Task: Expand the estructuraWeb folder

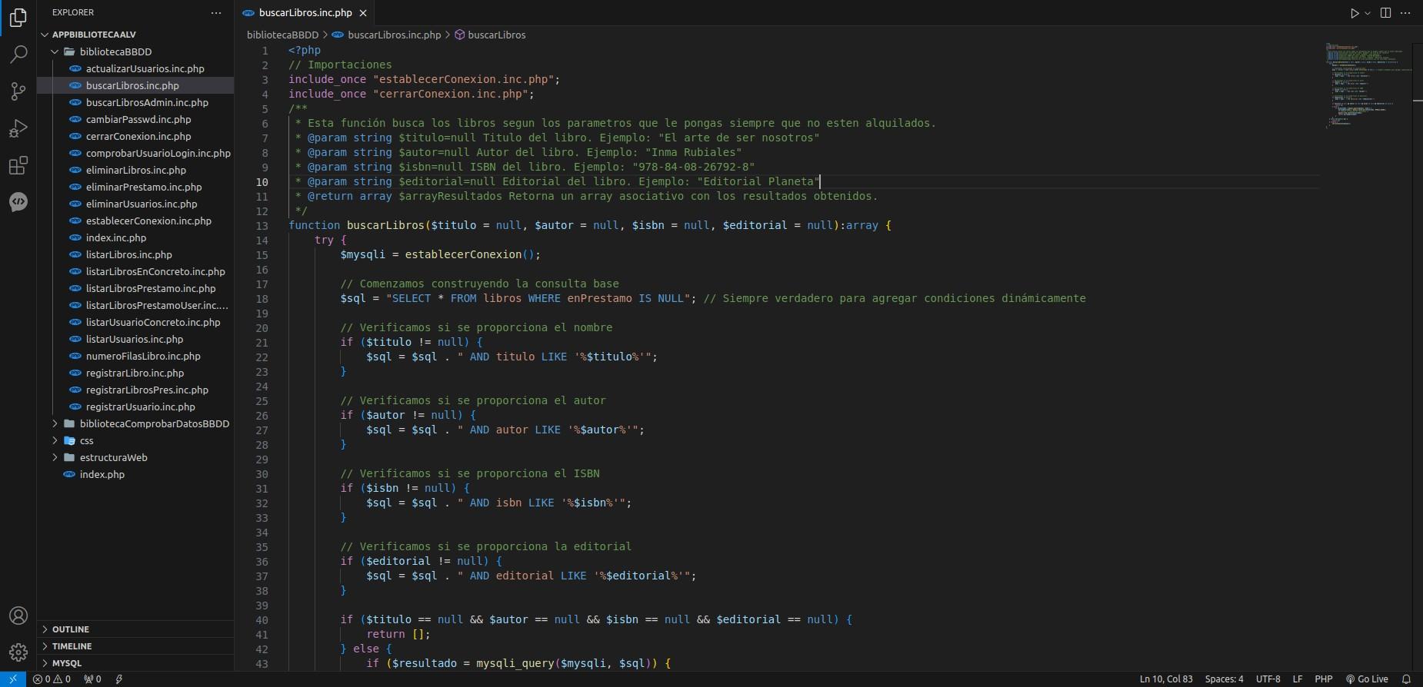Action: (x=135, y=457)
